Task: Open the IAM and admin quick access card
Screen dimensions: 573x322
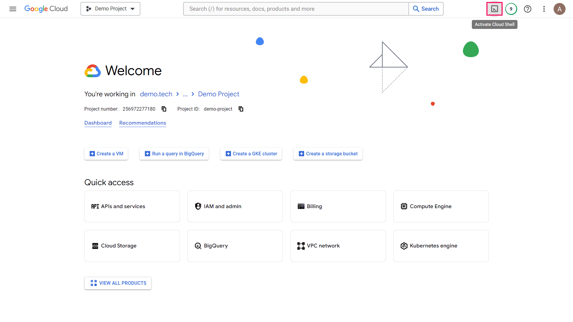Action: (x=235, y=206)
